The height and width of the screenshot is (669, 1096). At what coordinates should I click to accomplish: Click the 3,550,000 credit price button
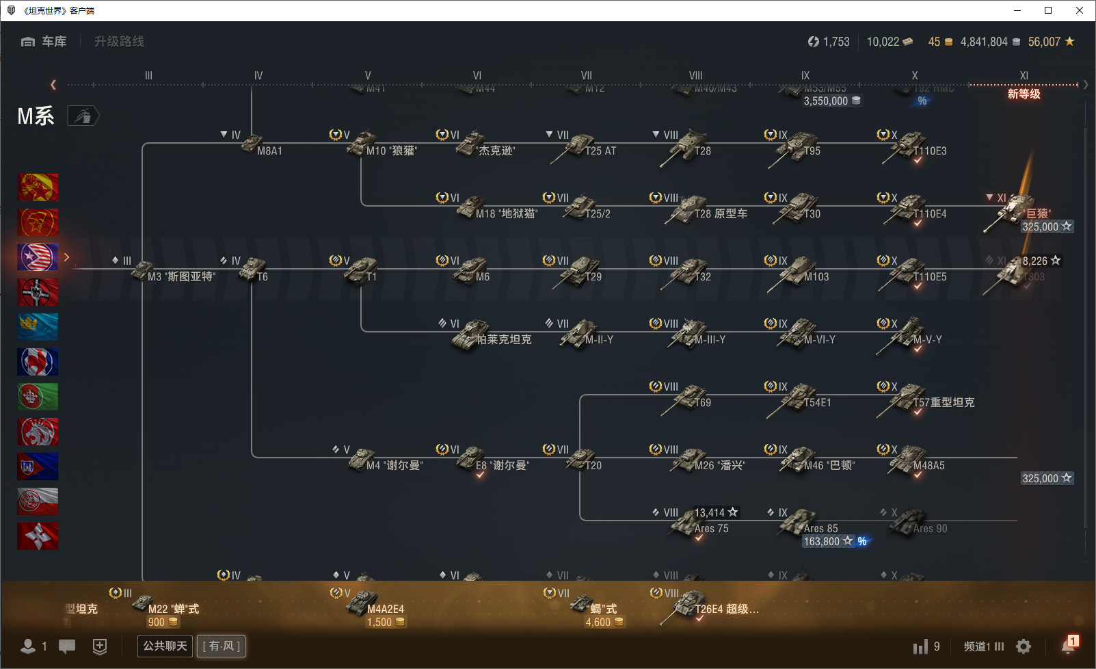(832, 101)
